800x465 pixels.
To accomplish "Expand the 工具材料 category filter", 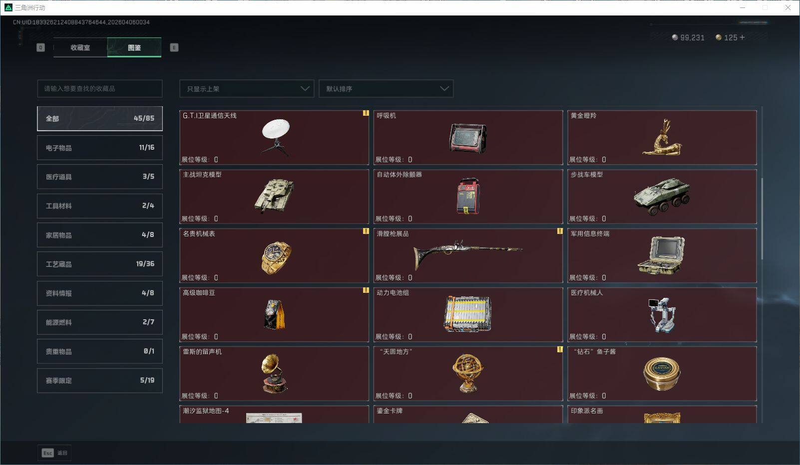I will coord(99,206).
